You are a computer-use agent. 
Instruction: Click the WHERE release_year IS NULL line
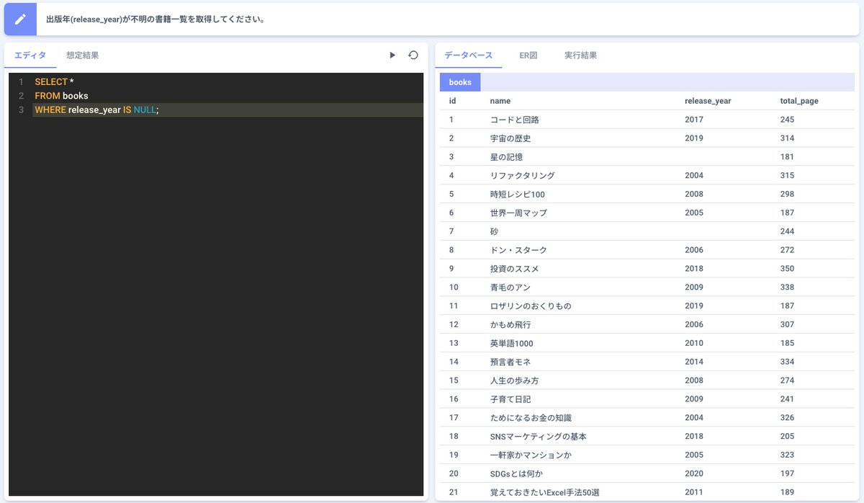click(x=96, y=110)
